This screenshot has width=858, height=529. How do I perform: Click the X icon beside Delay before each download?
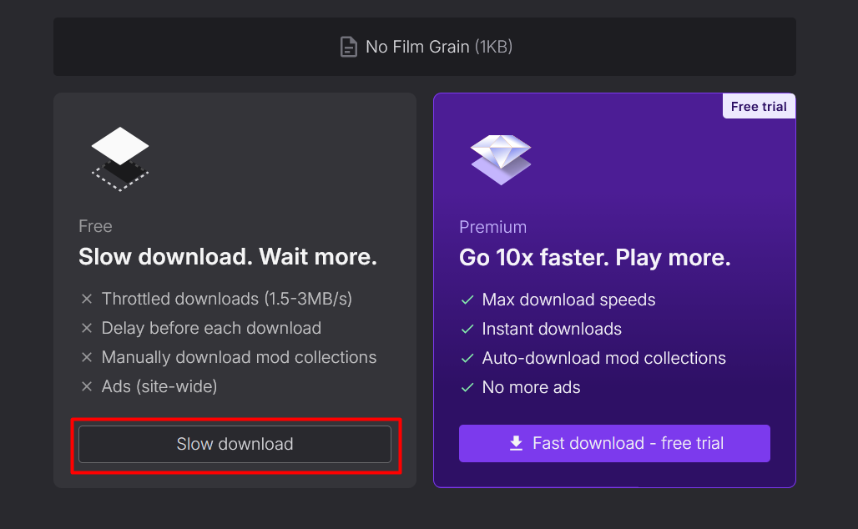pyautogui.click(x=87, y=328)
